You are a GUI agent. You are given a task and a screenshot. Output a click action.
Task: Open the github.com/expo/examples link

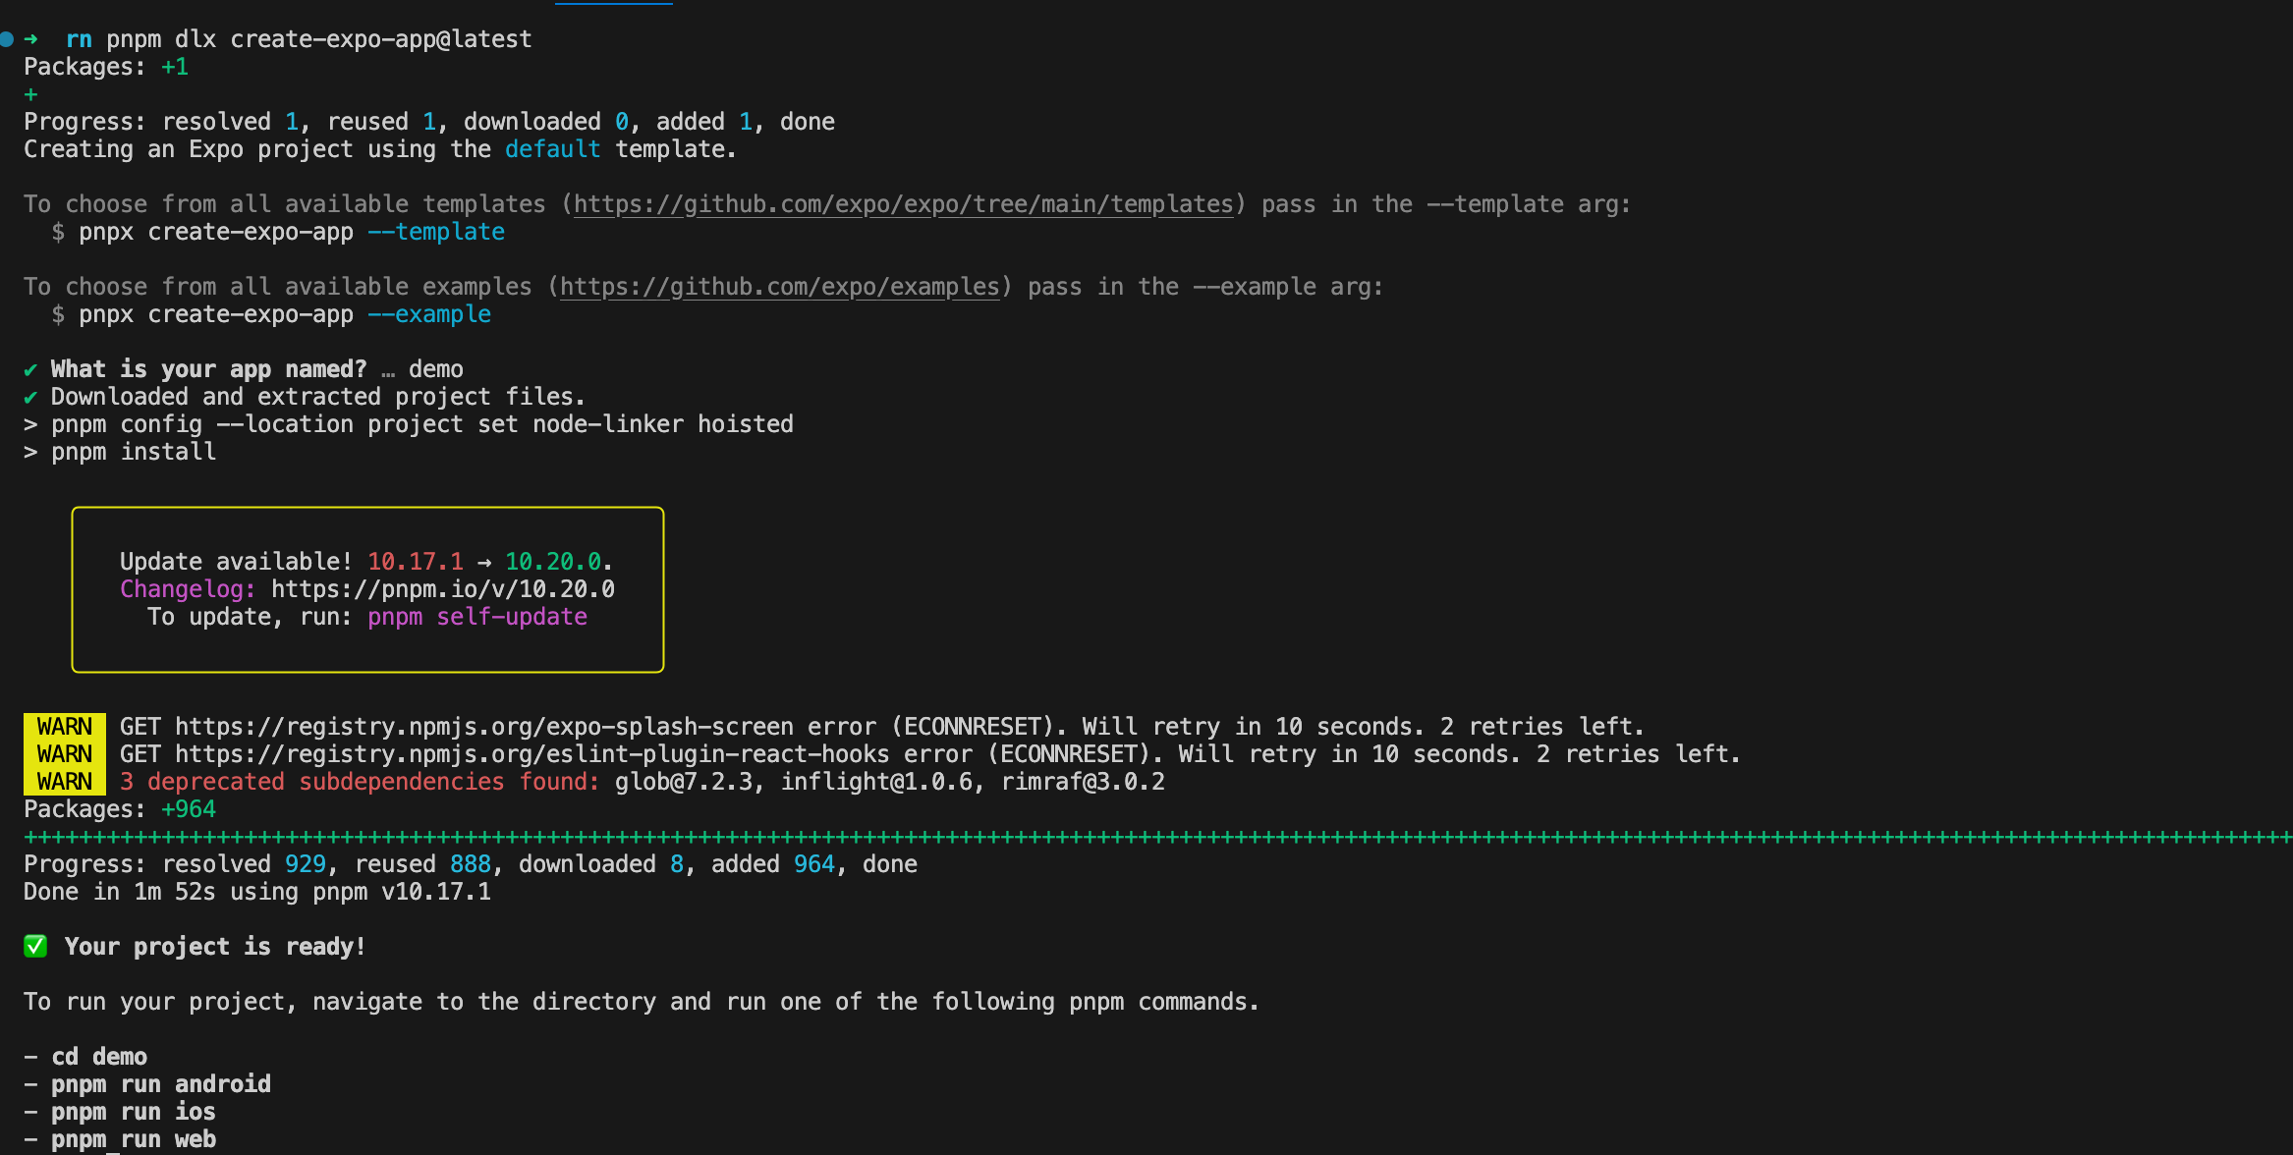coord(779,287)
